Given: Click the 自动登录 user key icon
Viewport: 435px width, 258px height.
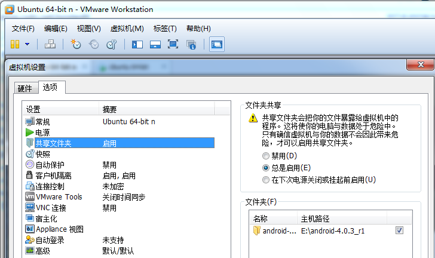Looking at the screenshot, I should click(x=30, y=239).
